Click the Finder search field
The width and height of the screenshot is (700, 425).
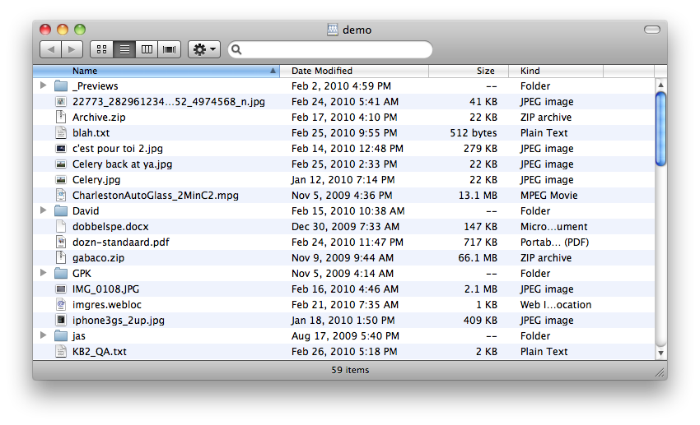330,49
